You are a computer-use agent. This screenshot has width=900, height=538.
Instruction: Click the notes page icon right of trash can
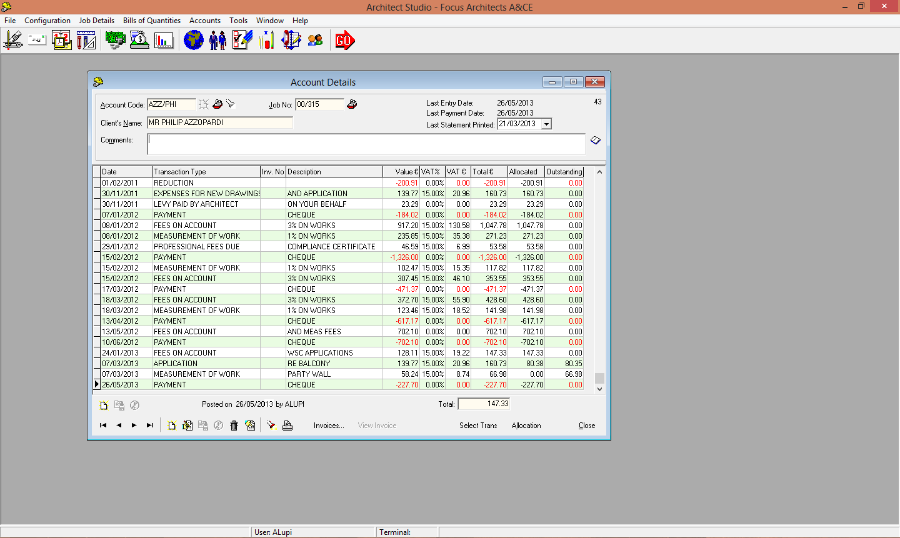pos(250,426)
